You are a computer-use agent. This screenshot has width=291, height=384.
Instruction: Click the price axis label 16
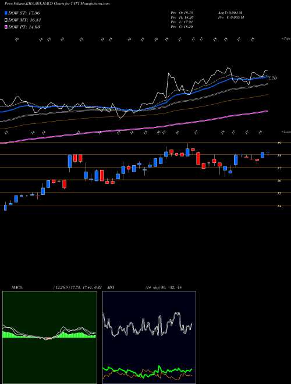point(279,181)
